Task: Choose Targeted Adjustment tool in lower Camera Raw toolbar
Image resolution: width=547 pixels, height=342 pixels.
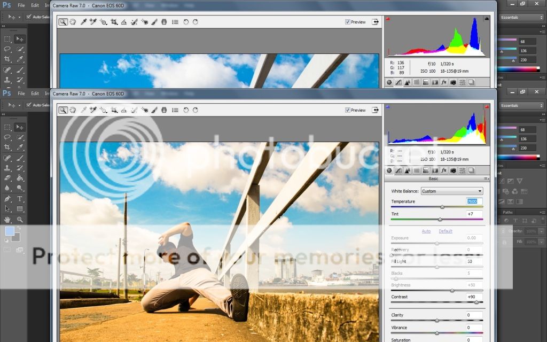Action: 103,110
